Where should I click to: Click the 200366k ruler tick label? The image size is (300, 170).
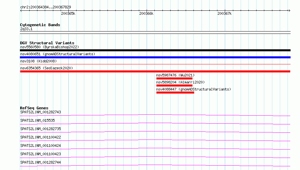click(146, 13)
